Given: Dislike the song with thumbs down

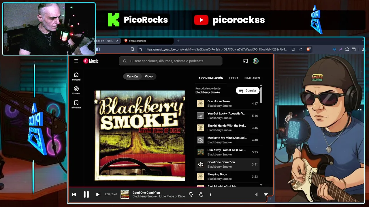Looking at the screenshot, I should click(x=191, y=195).
